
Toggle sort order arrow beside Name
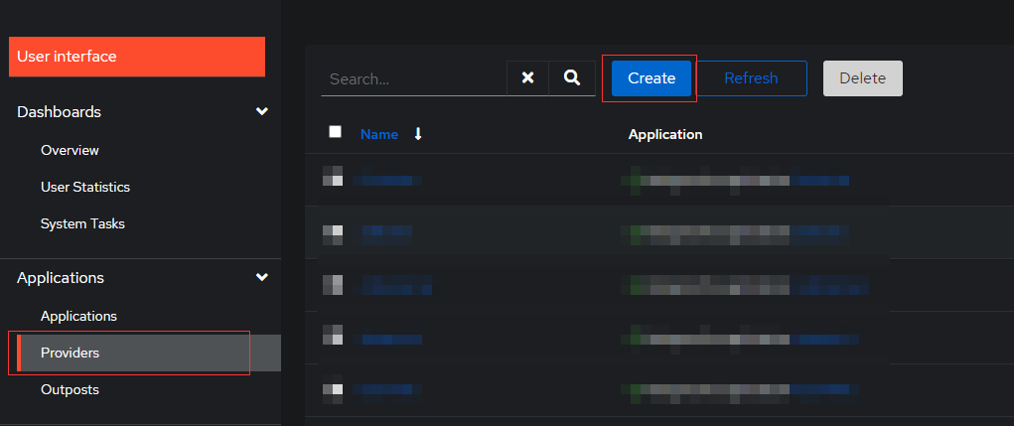click(418, 134)
